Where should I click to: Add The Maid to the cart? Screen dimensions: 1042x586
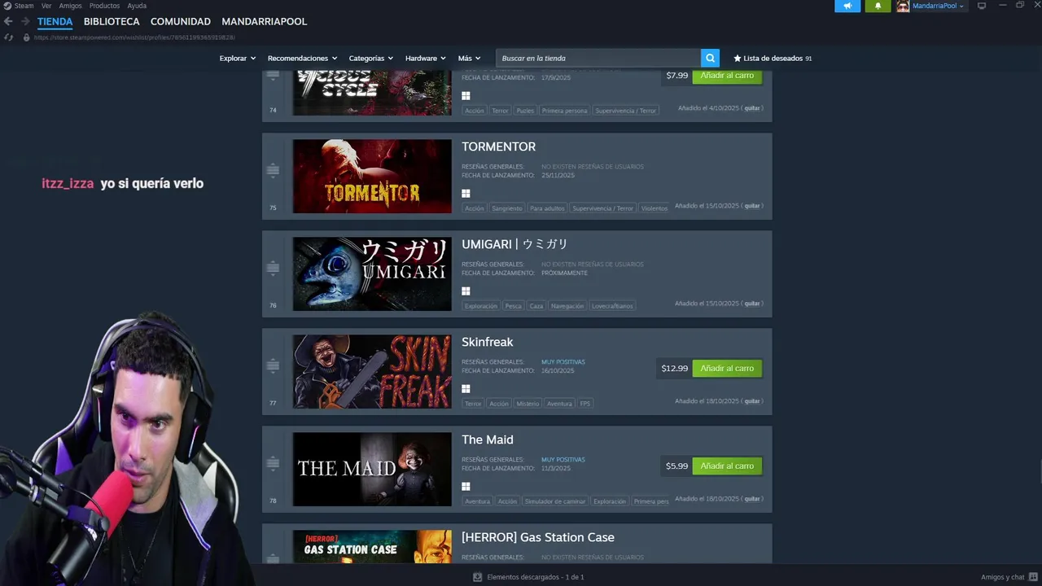click(727, 466)
